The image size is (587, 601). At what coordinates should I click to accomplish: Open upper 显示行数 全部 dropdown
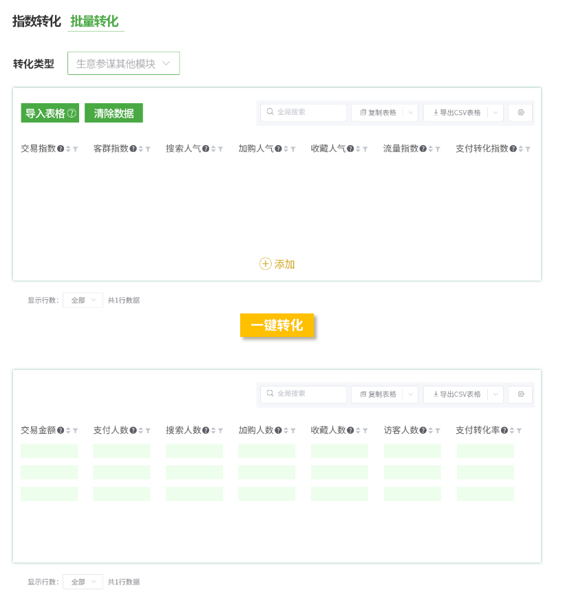click(x=83, y=300)
